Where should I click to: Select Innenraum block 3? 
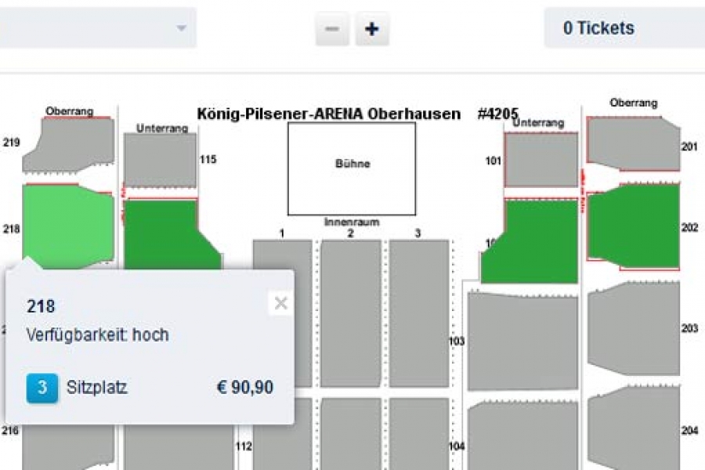[x=418, y=313]
